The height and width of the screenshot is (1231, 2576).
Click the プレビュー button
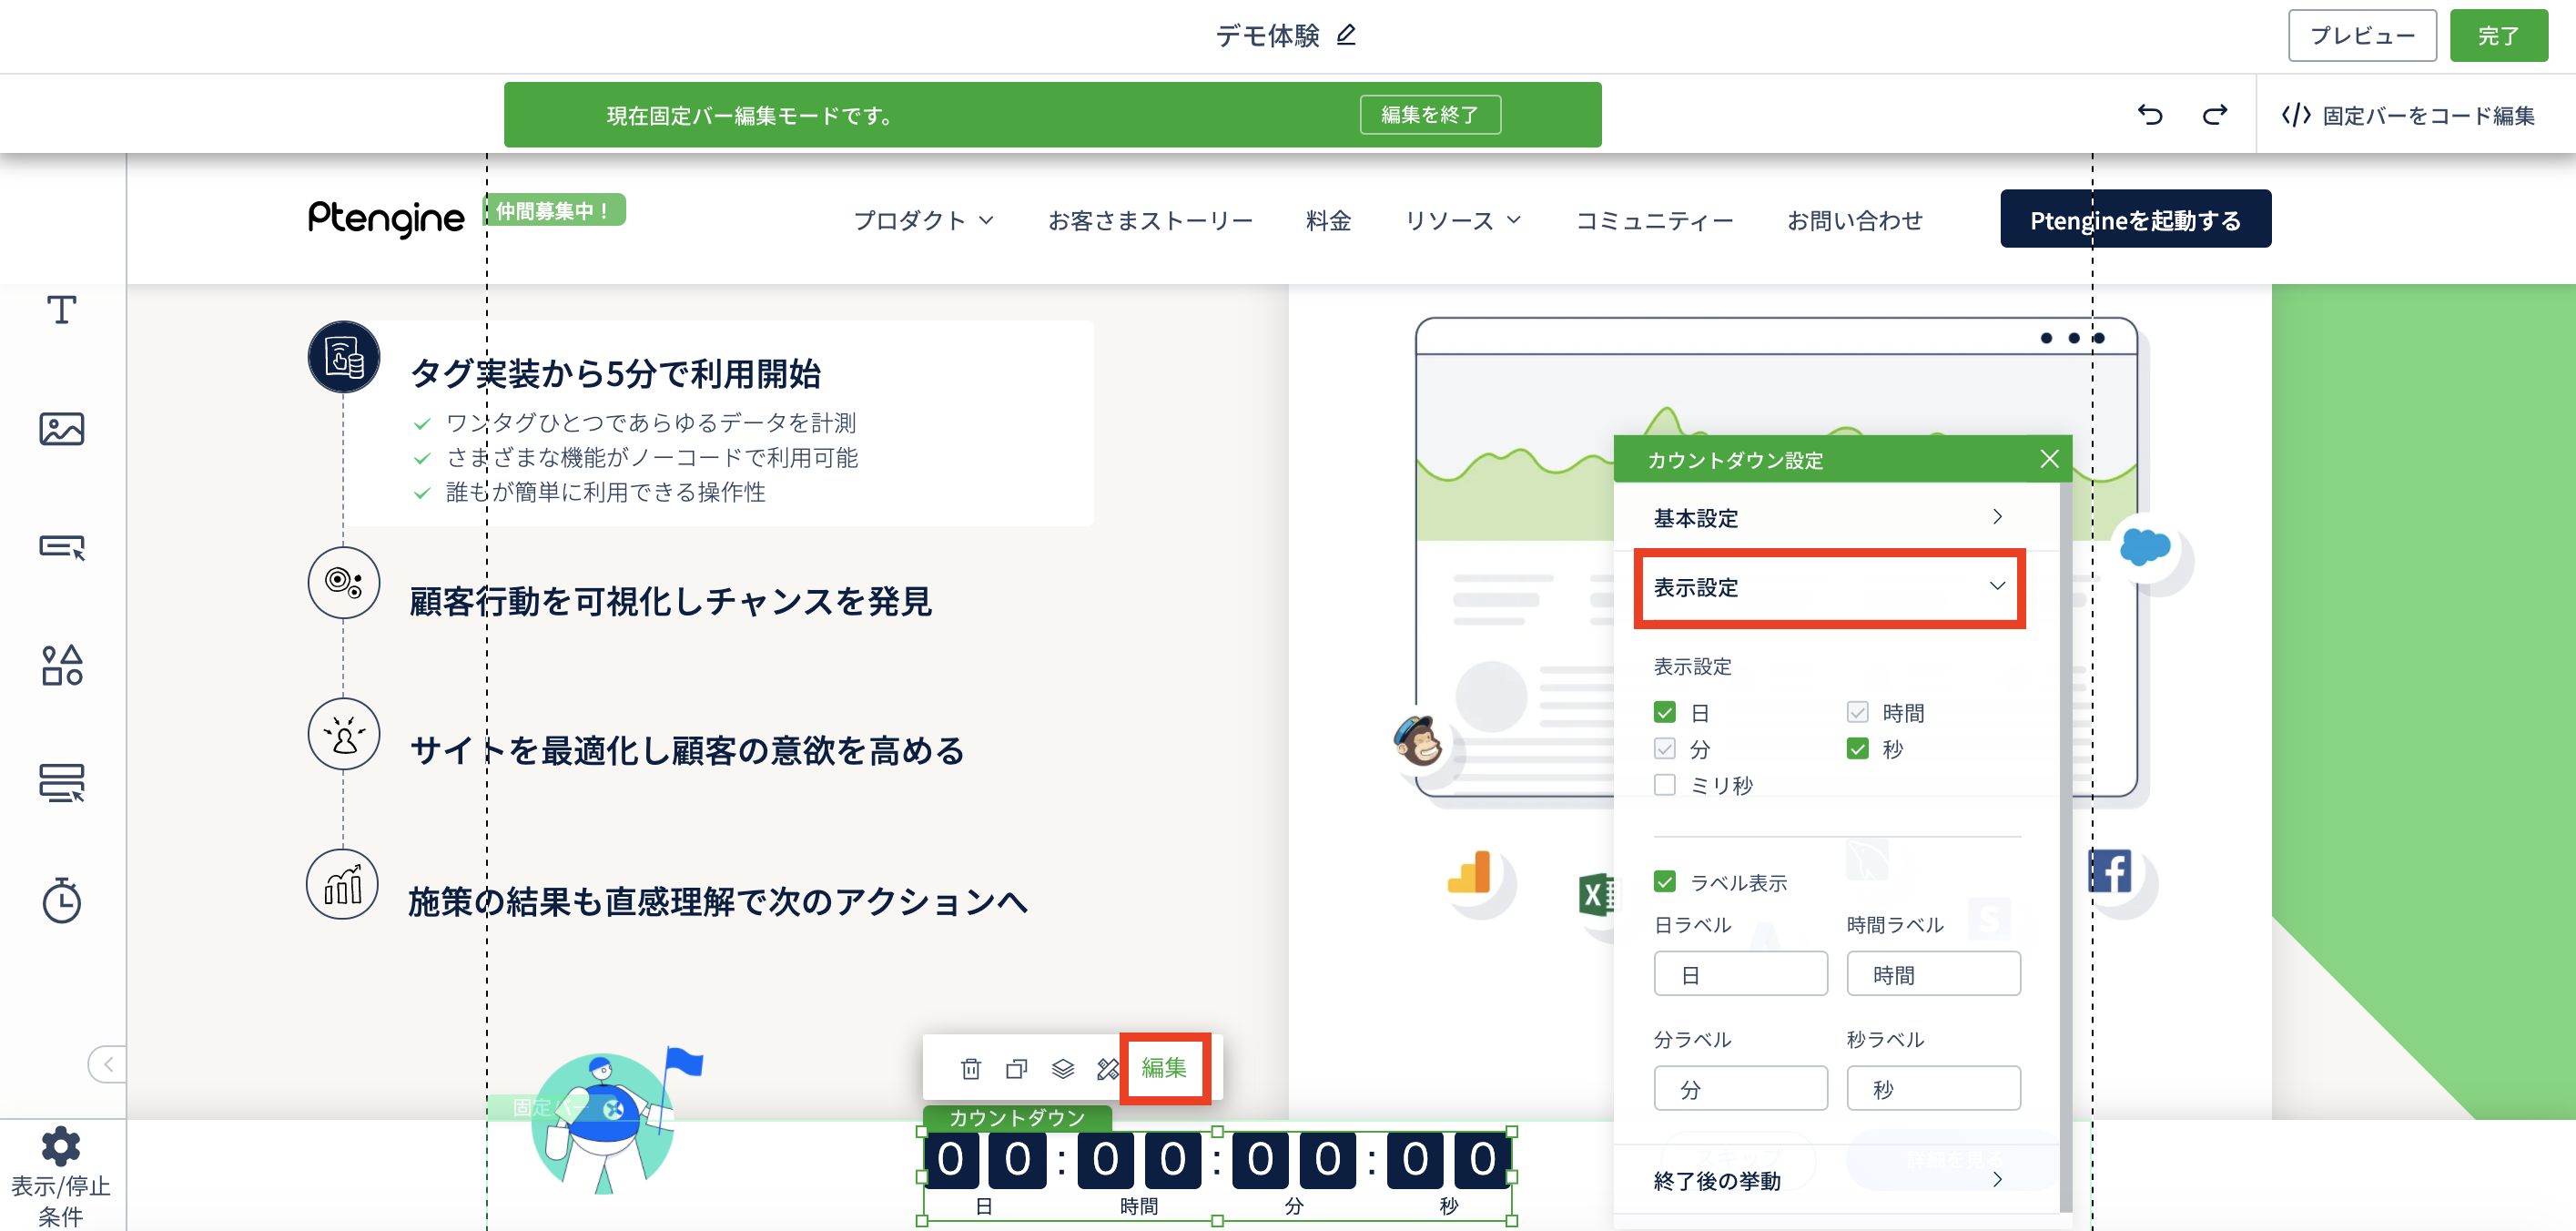click(2362, 36)
